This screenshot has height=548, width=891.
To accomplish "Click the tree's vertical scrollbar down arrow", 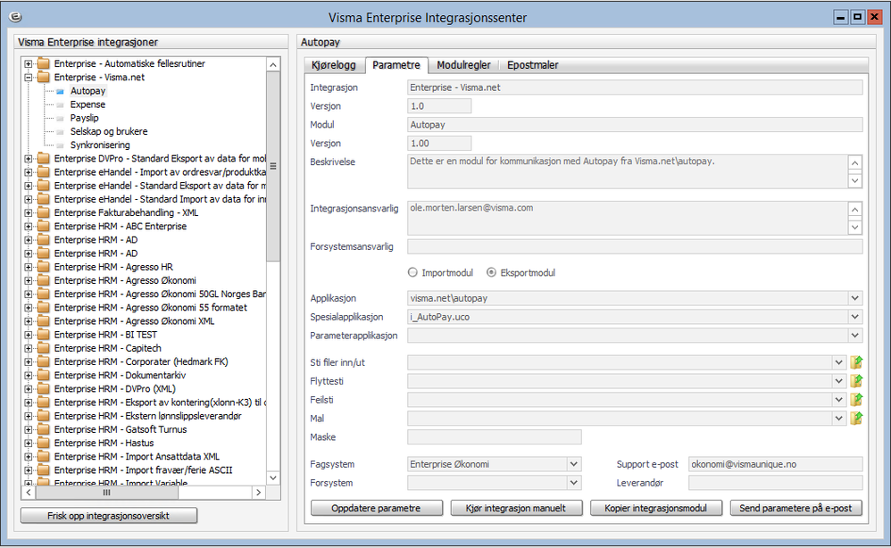I will point(273,477).
